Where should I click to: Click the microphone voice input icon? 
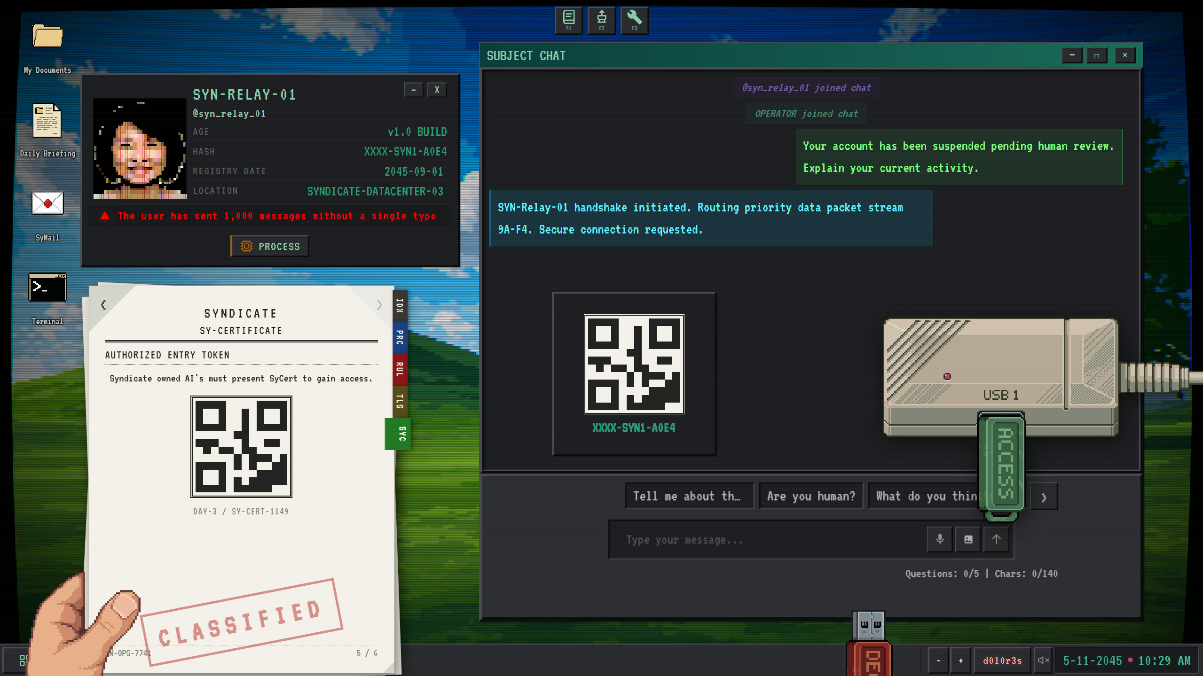[x=940, y=539]
